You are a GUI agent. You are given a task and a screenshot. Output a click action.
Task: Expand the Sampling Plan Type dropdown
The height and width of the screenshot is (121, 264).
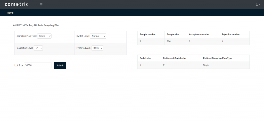(44, 36)
